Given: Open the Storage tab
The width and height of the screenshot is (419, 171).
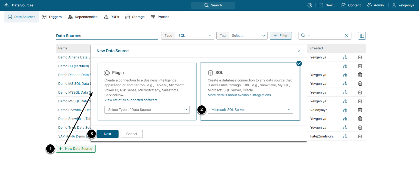Looking at the screenshot, I should [135, 17].
